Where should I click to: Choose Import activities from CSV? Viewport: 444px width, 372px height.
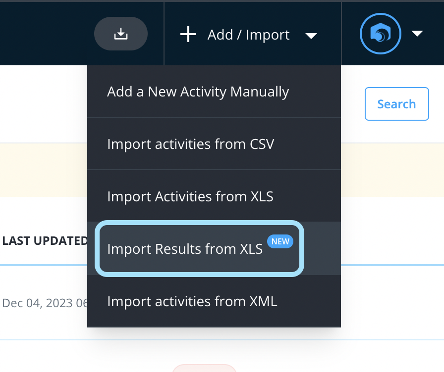191,144
